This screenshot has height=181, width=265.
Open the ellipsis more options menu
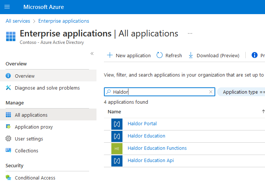pos(190,33)
